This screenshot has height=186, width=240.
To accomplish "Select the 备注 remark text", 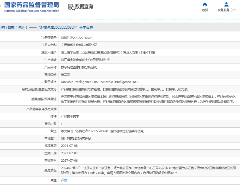I will coord(103,131).
